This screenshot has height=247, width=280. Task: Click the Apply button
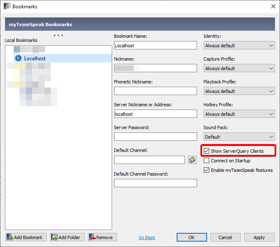pos(259,237)
